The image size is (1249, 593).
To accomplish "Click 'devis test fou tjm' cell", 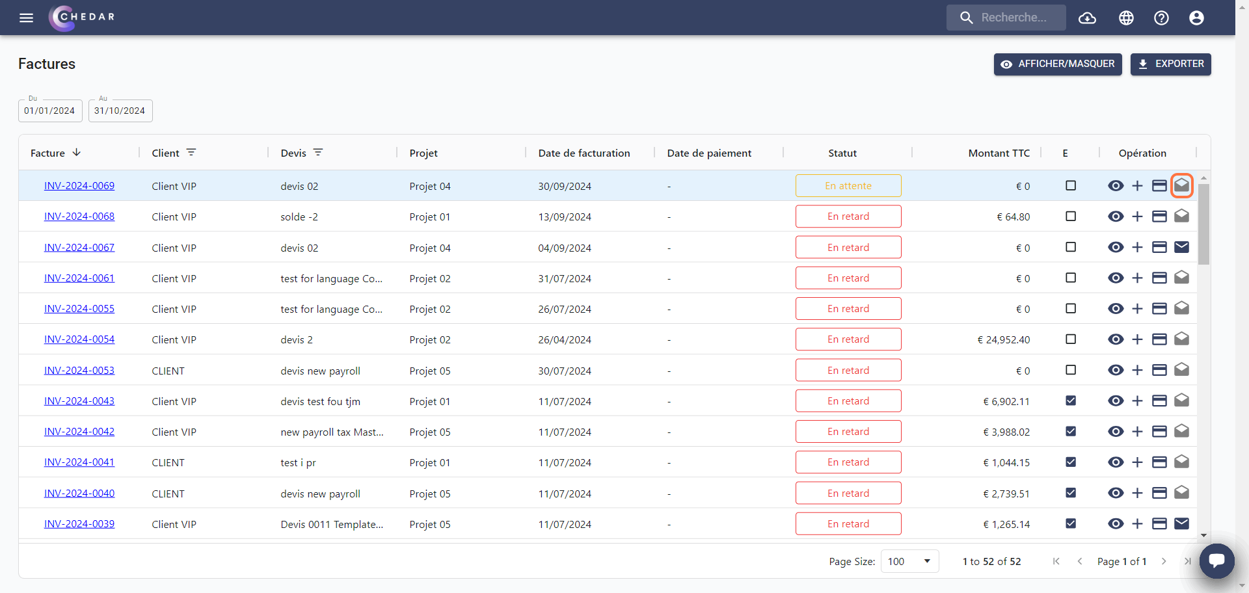I will [320, 401].
